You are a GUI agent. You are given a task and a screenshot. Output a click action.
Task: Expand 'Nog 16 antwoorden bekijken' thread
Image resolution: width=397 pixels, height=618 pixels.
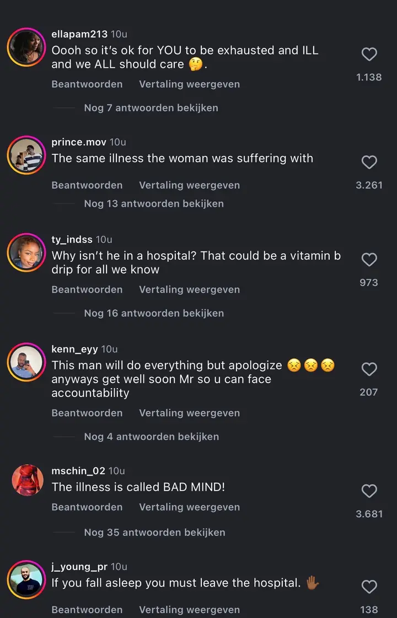pos(154,313)
